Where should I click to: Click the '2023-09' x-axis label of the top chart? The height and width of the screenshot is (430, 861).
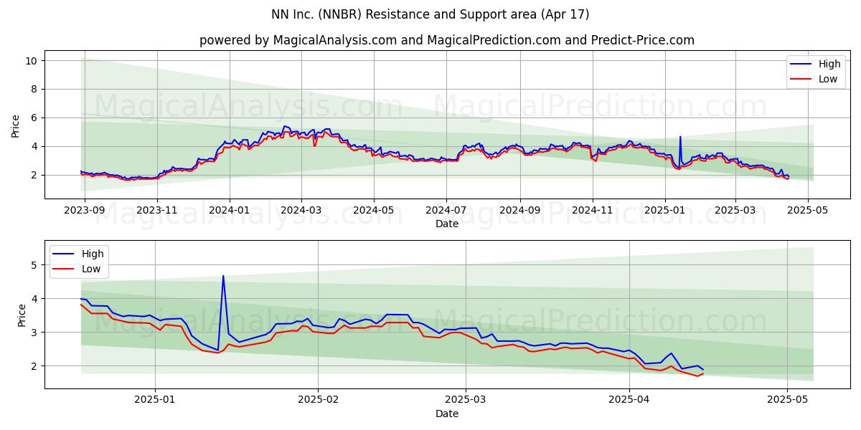point(85,211)
